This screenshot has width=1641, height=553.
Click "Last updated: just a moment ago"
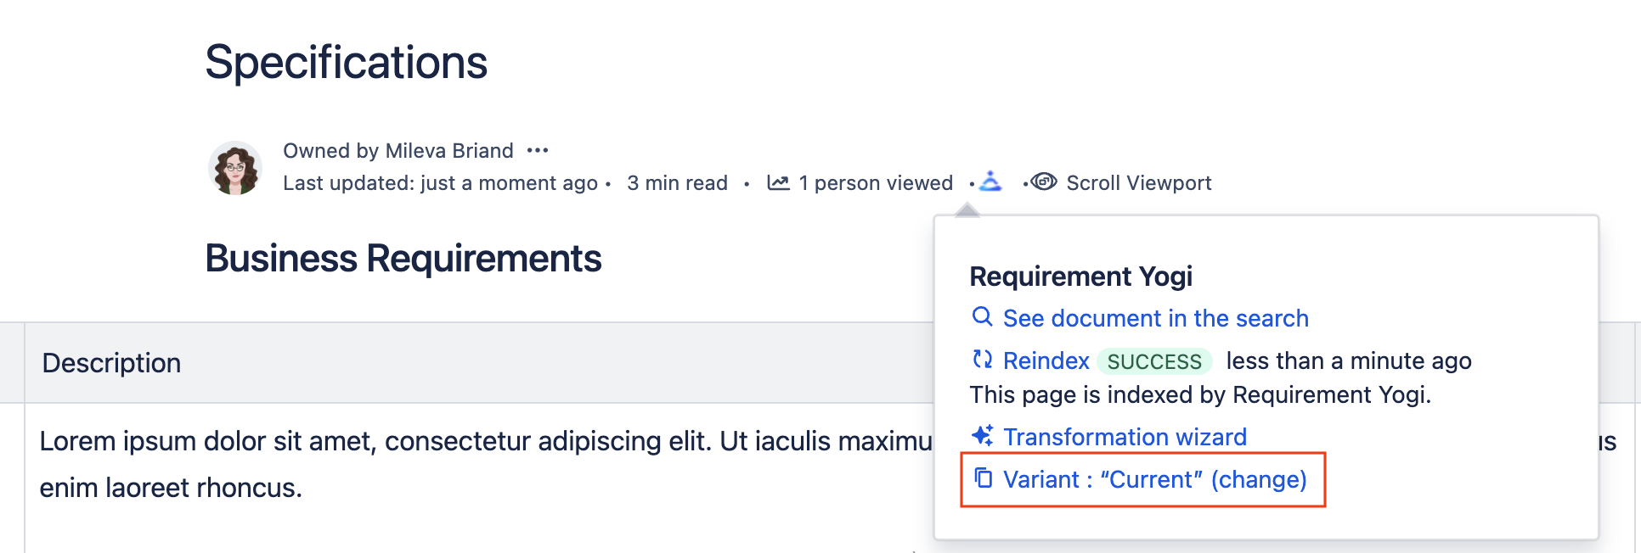pos(440,183)
